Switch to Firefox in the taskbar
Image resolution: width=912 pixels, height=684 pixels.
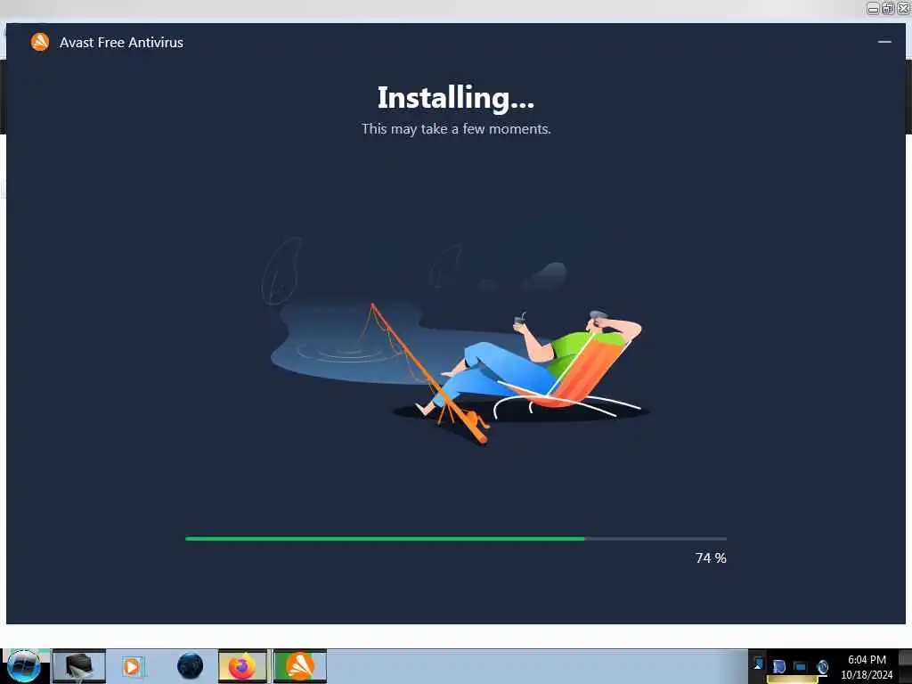pos(242,666)
